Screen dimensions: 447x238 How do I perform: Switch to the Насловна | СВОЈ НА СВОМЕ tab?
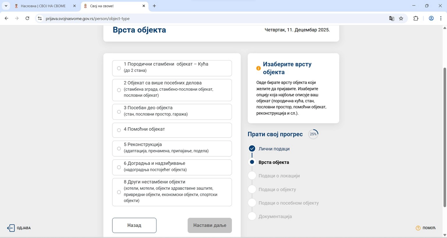(x=43, y=6)
